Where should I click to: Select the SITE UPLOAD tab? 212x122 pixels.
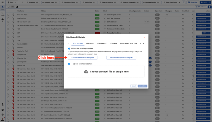coord(78,43)
